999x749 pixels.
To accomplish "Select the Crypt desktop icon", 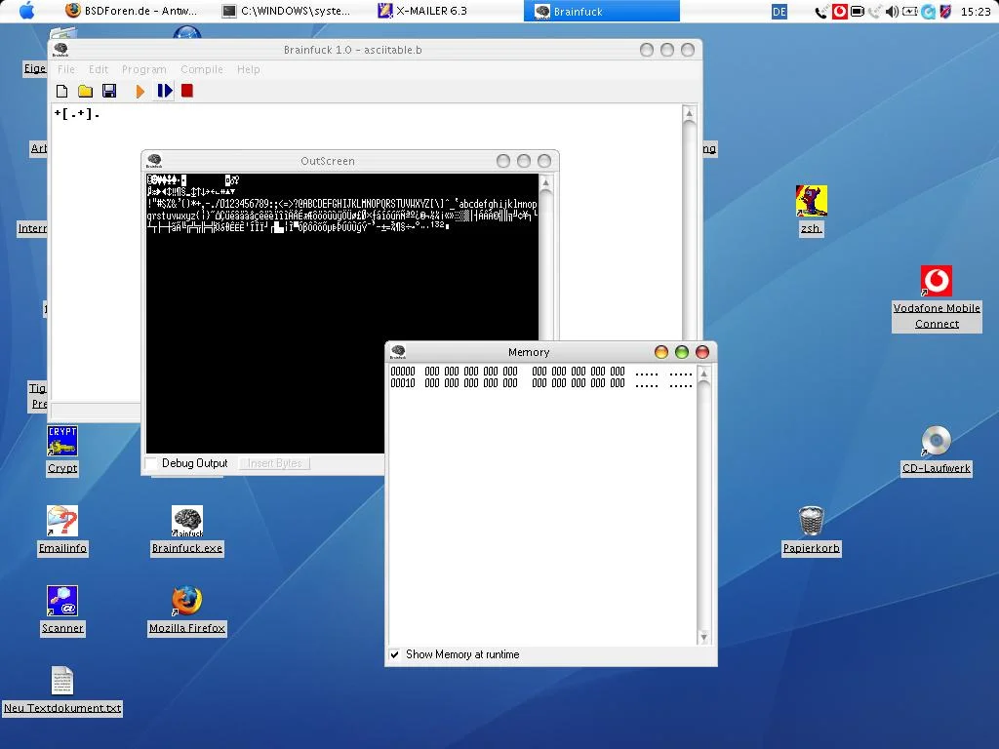I will (62, 450).
